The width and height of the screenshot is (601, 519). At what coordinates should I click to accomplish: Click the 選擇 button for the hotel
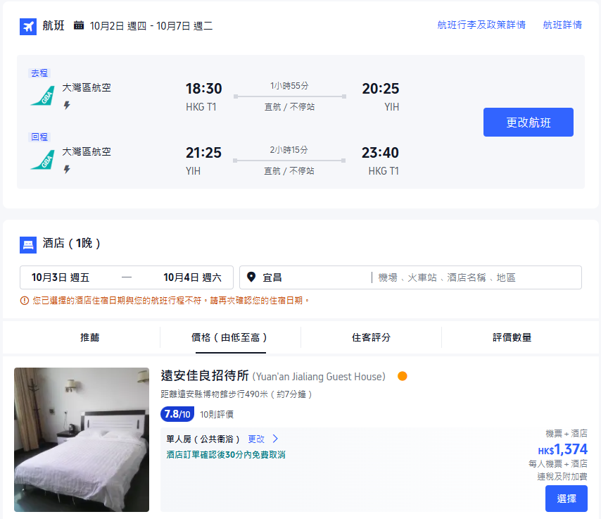tap(565, 498)
